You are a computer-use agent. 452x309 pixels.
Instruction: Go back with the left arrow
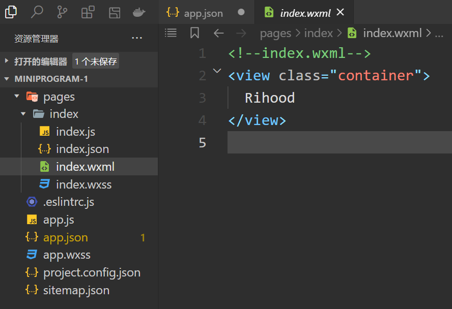[x=219, y=33]
